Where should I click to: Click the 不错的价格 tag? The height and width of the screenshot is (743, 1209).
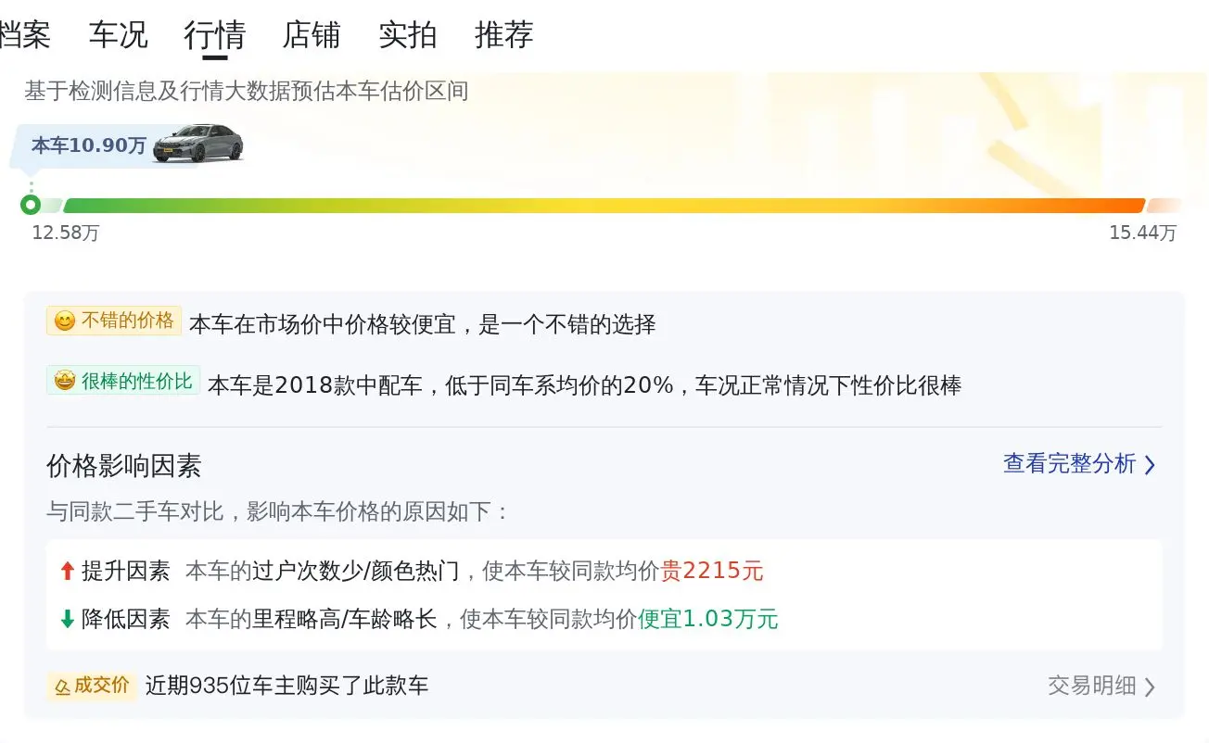(114, 321)
